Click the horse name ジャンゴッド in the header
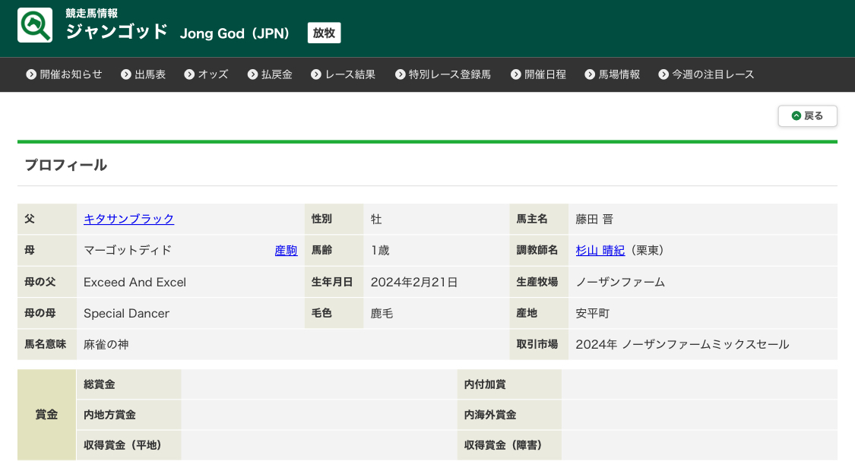 click(x=116, y=32)
